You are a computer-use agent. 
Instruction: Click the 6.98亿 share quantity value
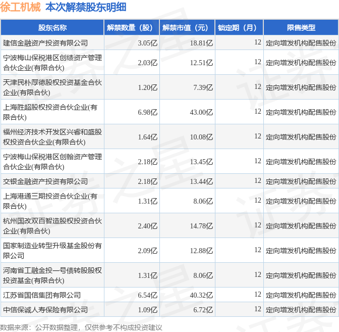point(148,112)
